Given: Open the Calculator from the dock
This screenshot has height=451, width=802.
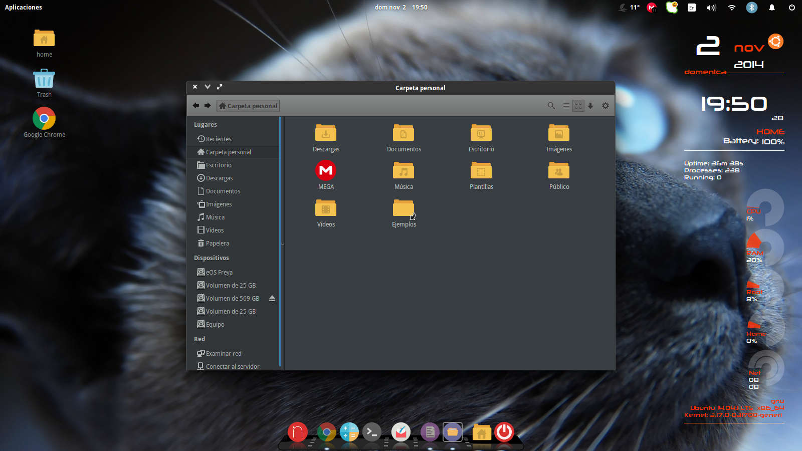Looking at the screenshot, I should pos(349,431).
